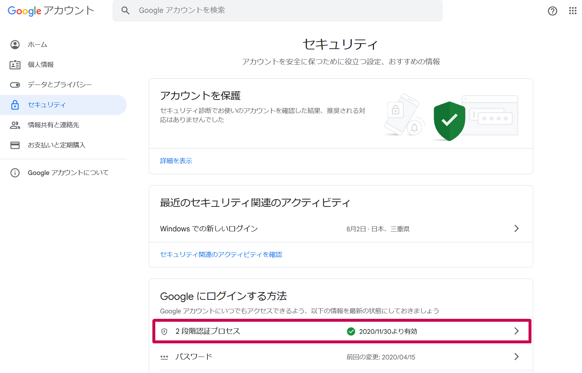
Task: Open Windows での新しいログイン activity row
Action: tap(341, 229)
